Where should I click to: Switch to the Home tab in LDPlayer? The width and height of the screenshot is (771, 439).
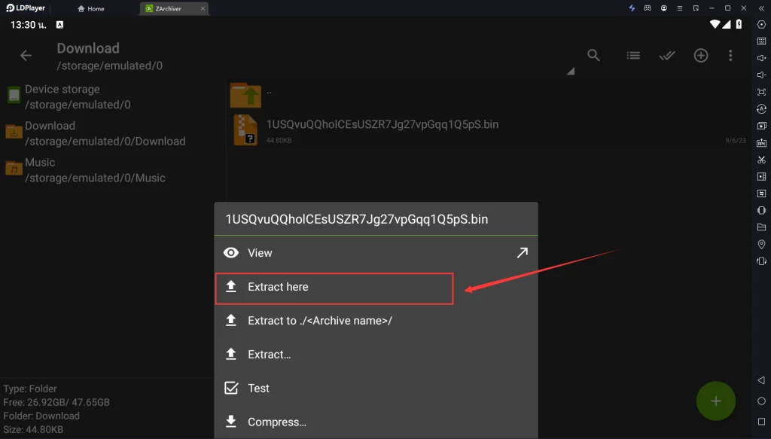(x=91, y=8)
